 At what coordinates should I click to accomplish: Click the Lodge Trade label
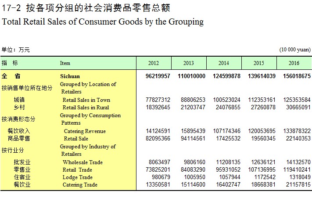(78, 177)
